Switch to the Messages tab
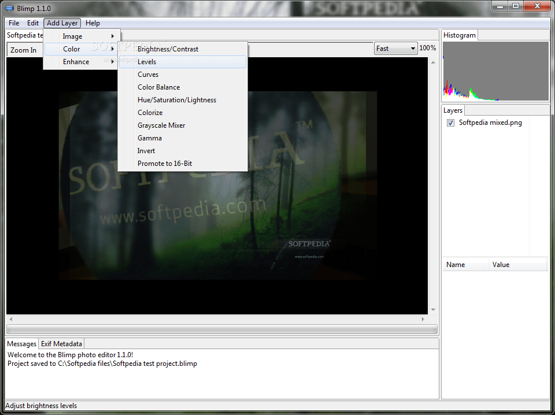The height and width of the screenshot is (415, 555). point(21,344)
